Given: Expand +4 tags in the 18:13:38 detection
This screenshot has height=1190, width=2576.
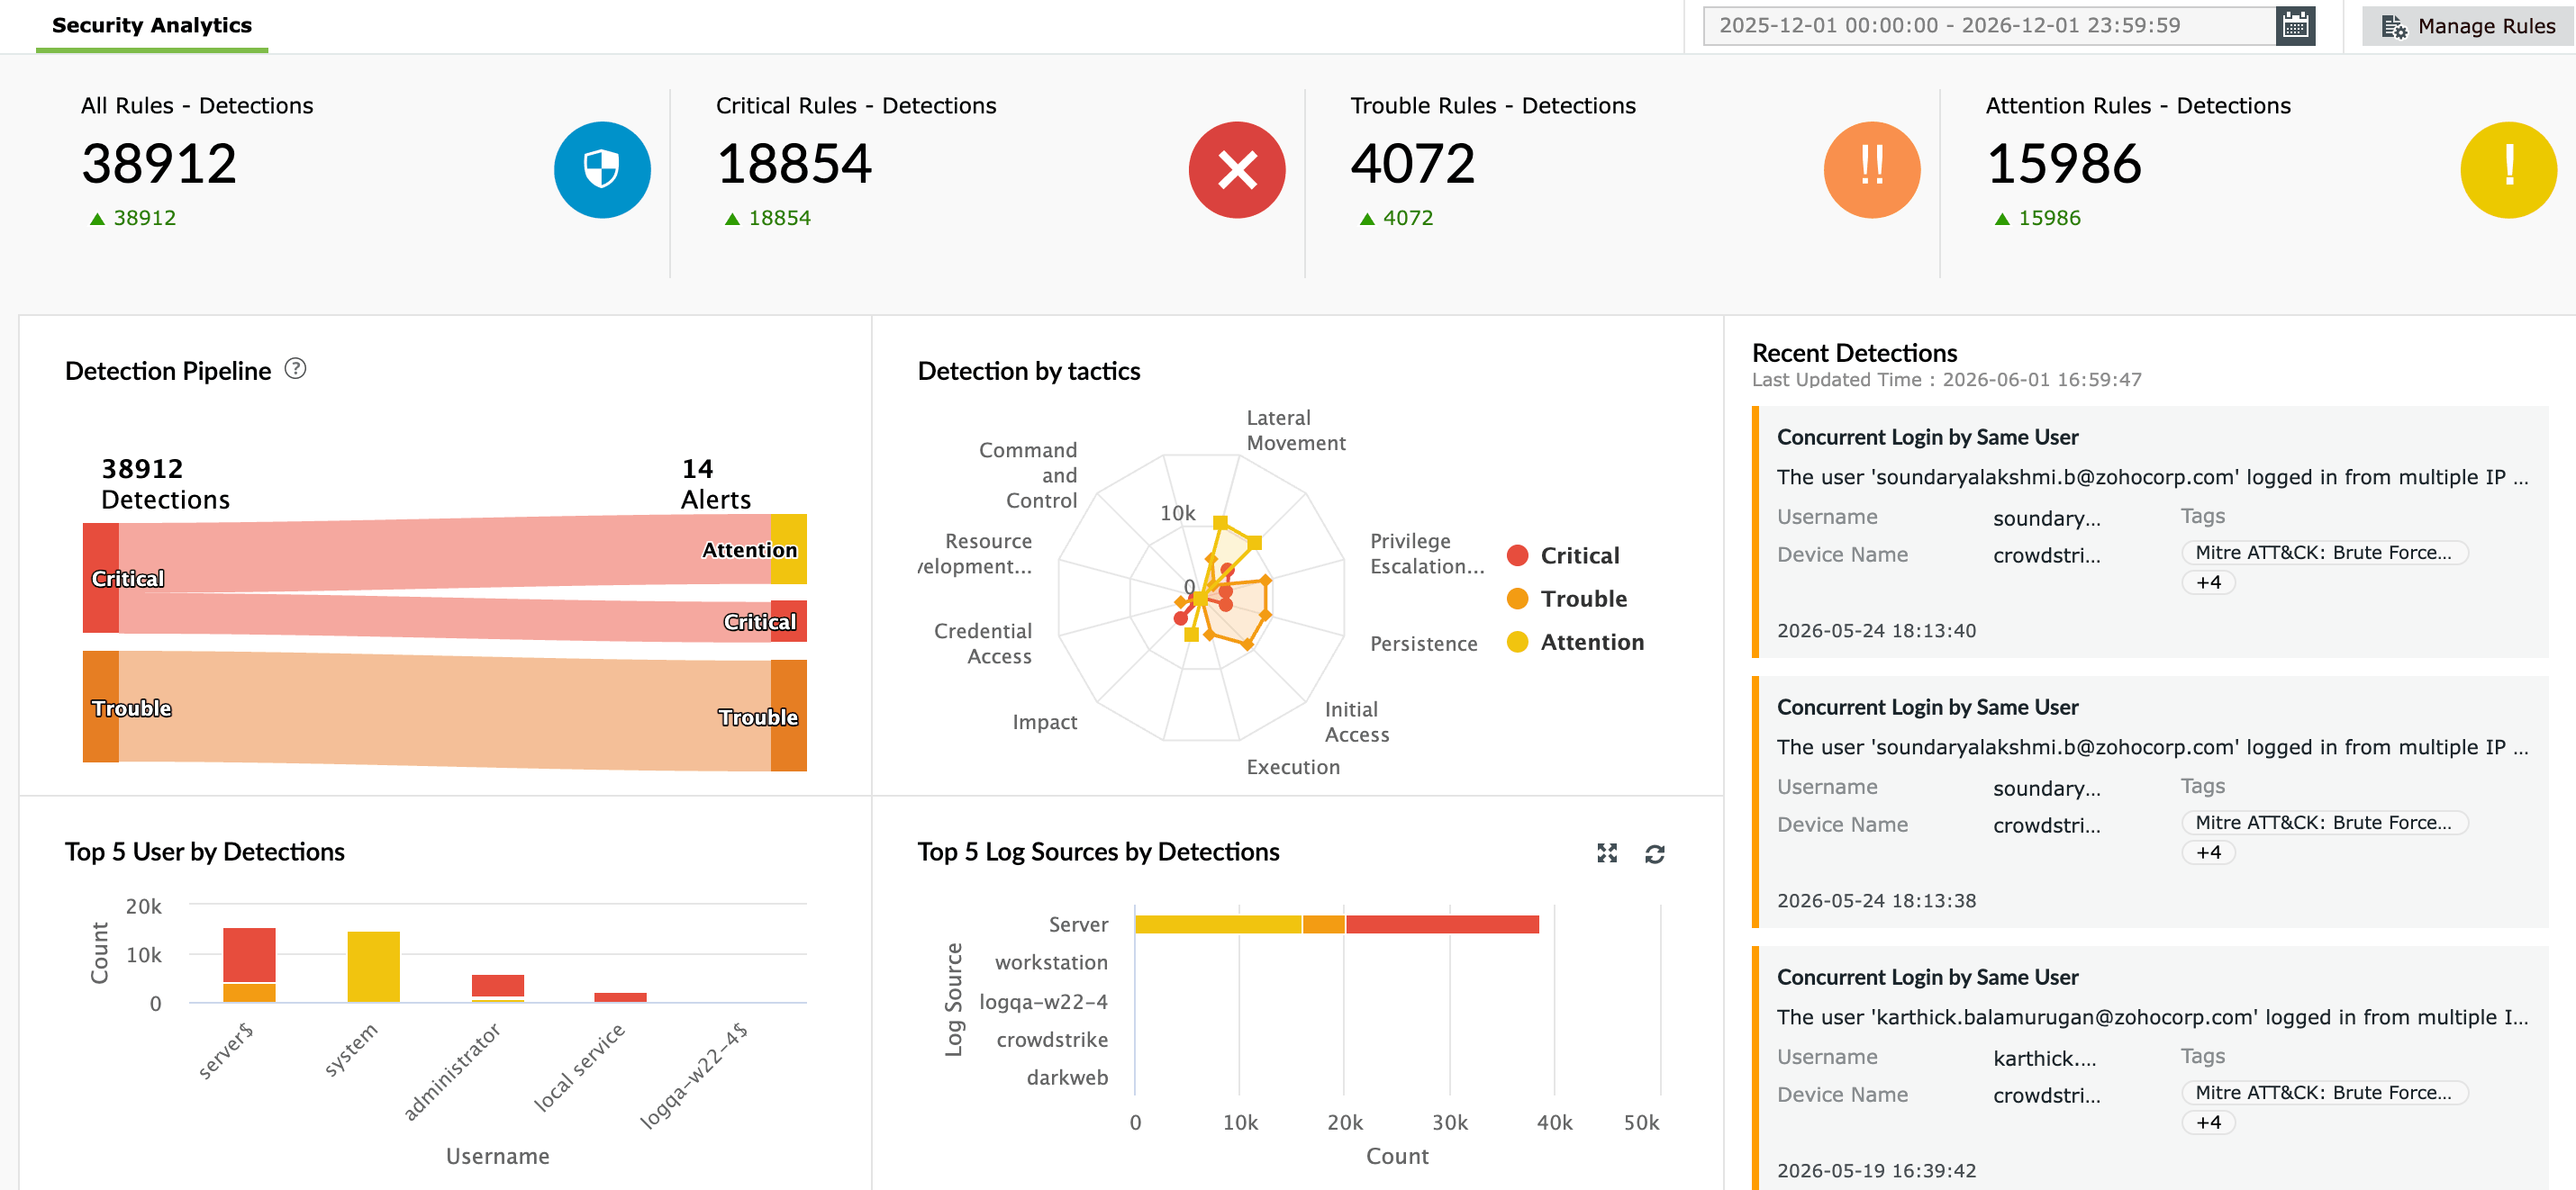Looking at the screenshot, I should point(2208,852).
